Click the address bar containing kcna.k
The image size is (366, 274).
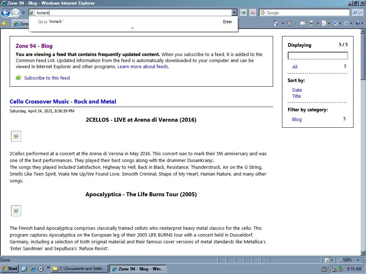pyautogui.click(x=131, y=12)
